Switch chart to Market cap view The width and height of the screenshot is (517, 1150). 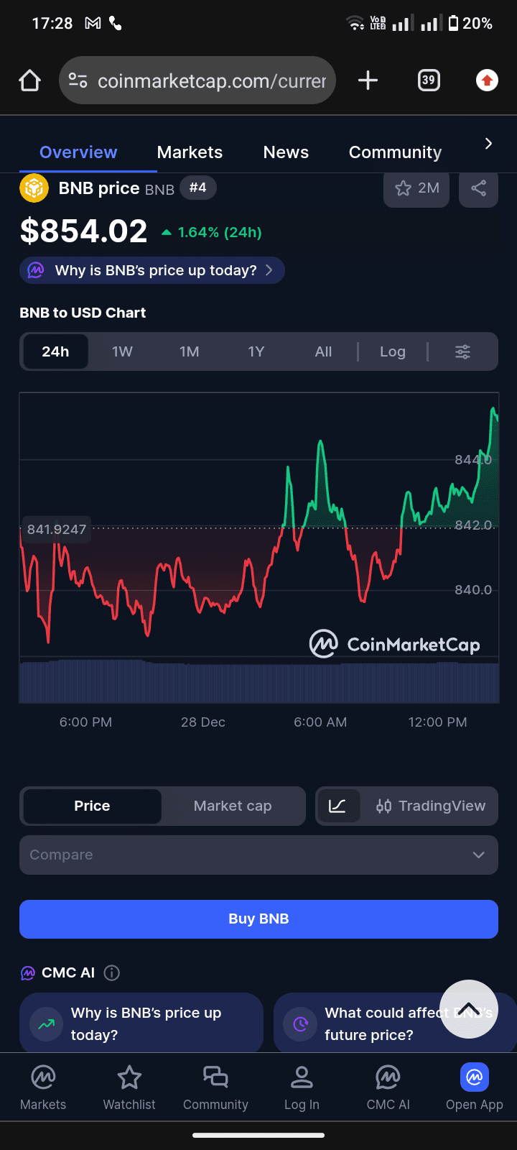(x=233, y=806)
